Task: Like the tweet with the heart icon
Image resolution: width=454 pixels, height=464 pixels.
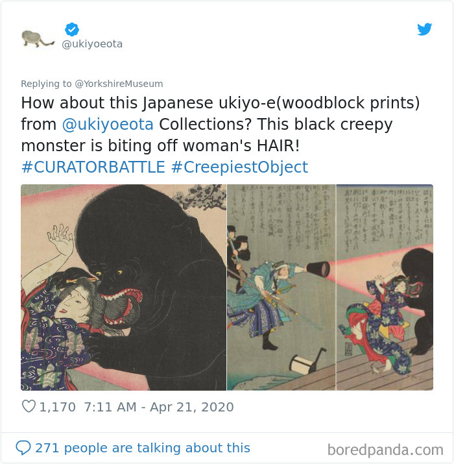Action: click(29, 406)
